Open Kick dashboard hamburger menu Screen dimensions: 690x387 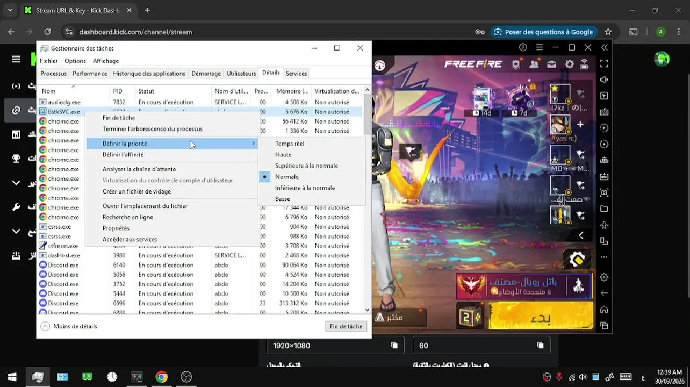(16, 59)
